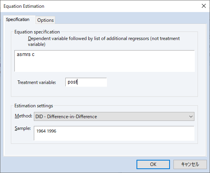210x173 pixels.
Task: Click the キャンセル button
Action: pyautogui.click(x=190, y=164)
